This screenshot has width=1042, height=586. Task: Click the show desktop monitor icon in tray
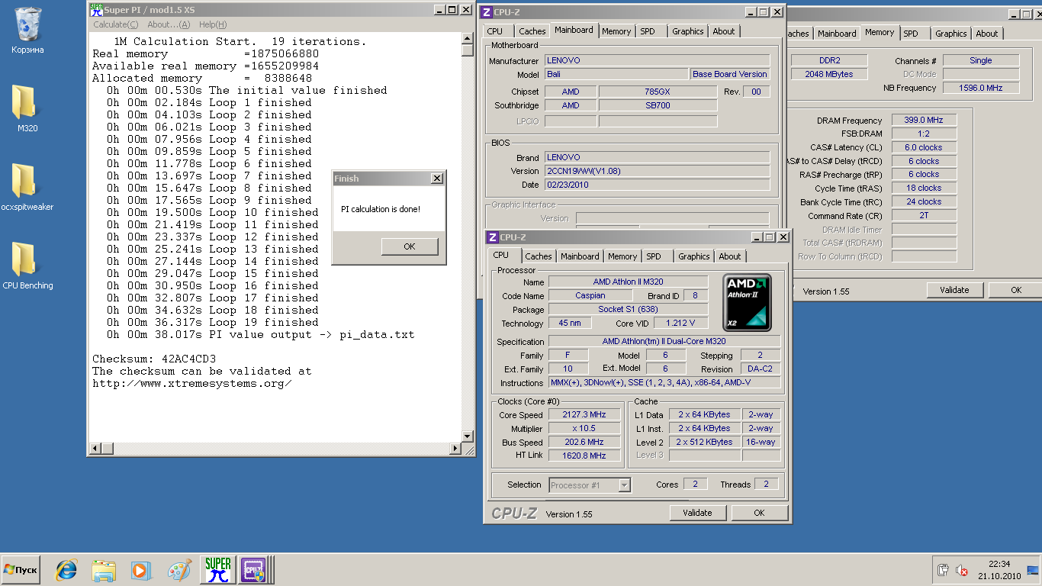(x=1033, y=570)
